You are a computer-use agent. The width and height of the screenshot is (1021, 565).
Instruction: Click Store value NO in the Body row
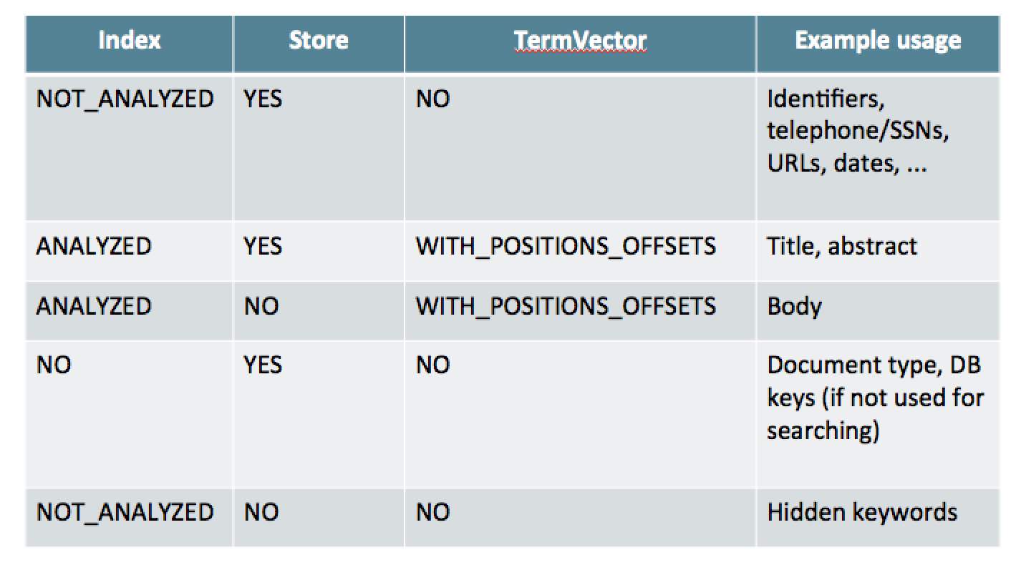(261, 306)
